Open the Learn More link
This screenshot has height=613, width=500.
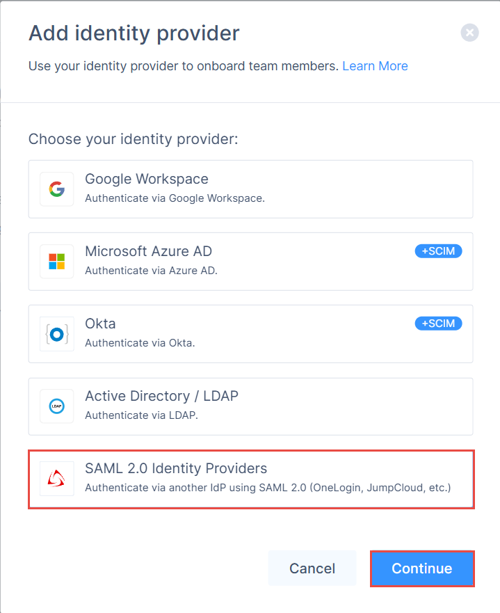click(x=375, y=66)
